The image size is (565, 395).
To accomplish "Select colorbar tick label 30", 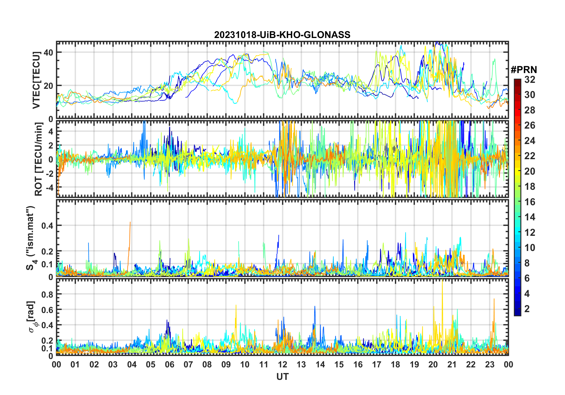I will [530, 95].
